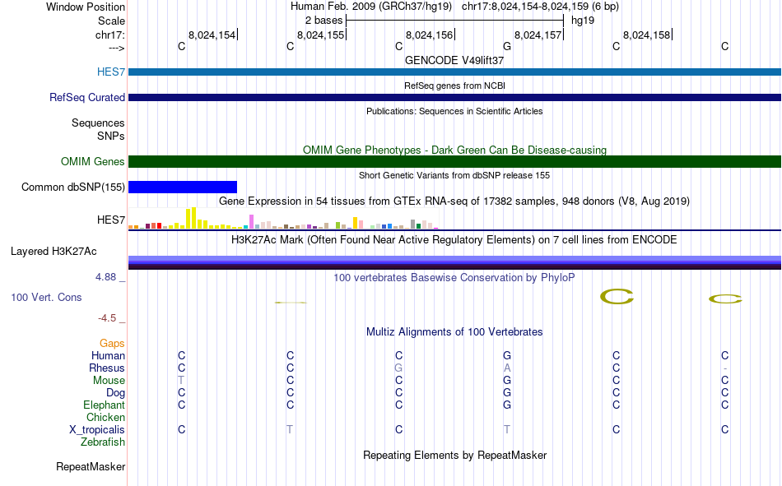Click the Publications Sequences track label
The width and height of the screenshot is (782, 486).
(x=98, y=123)
